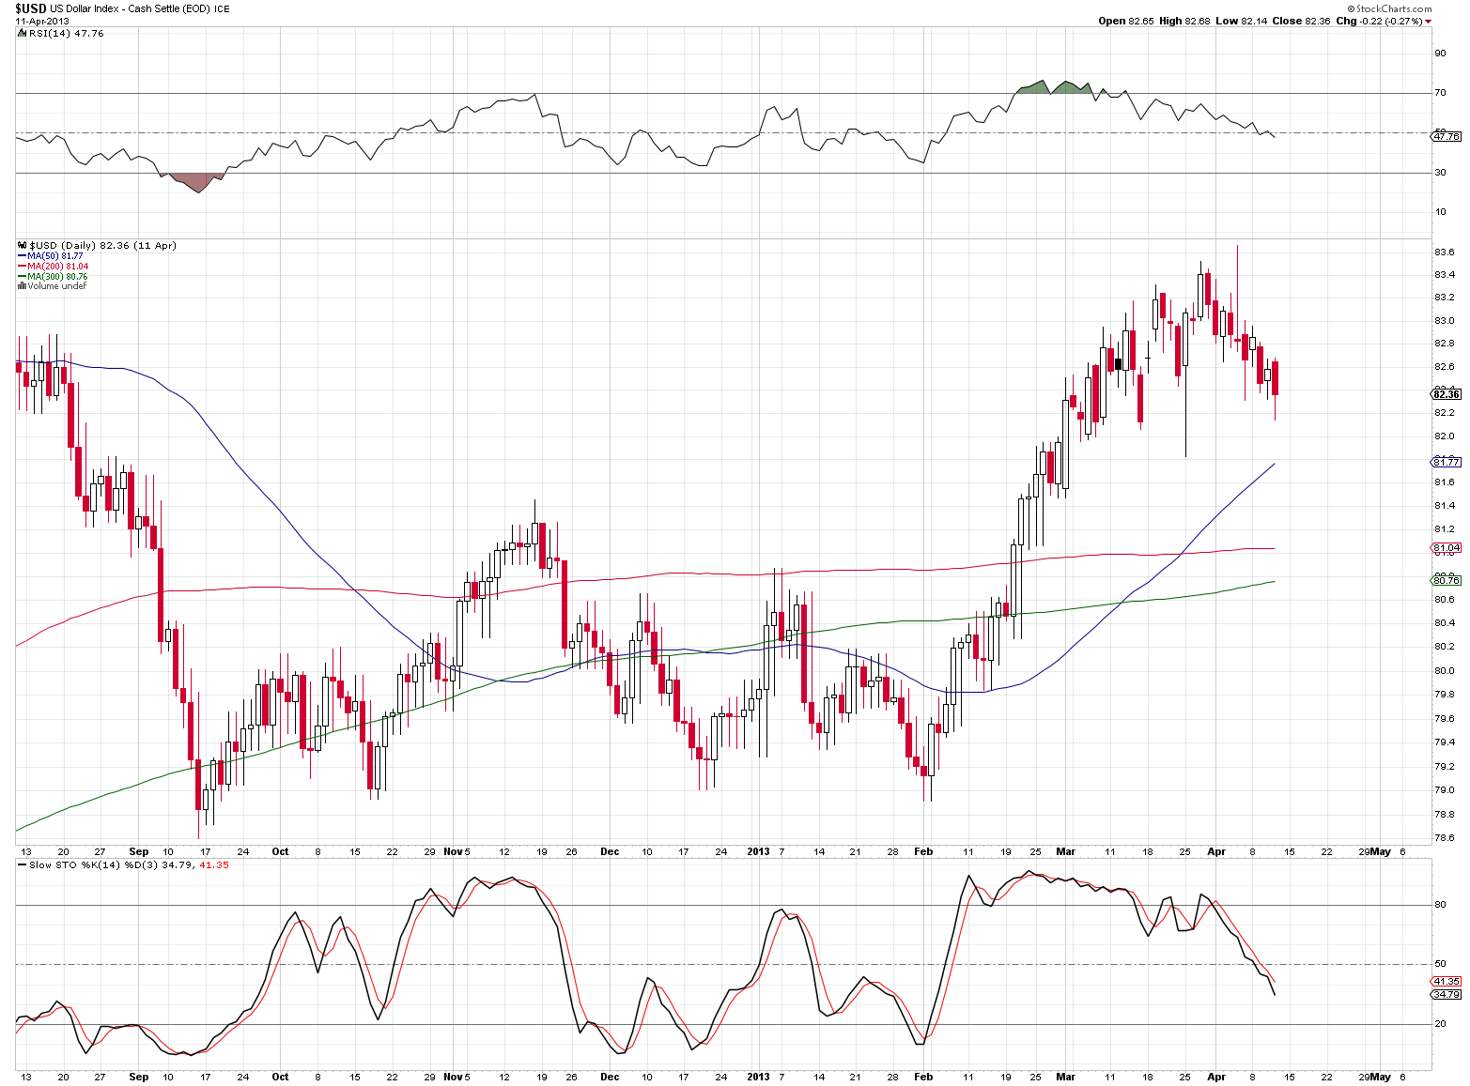1470x1086 pixels.
Task: Click the Oct label on bottom date axis
Action: 280,1077
